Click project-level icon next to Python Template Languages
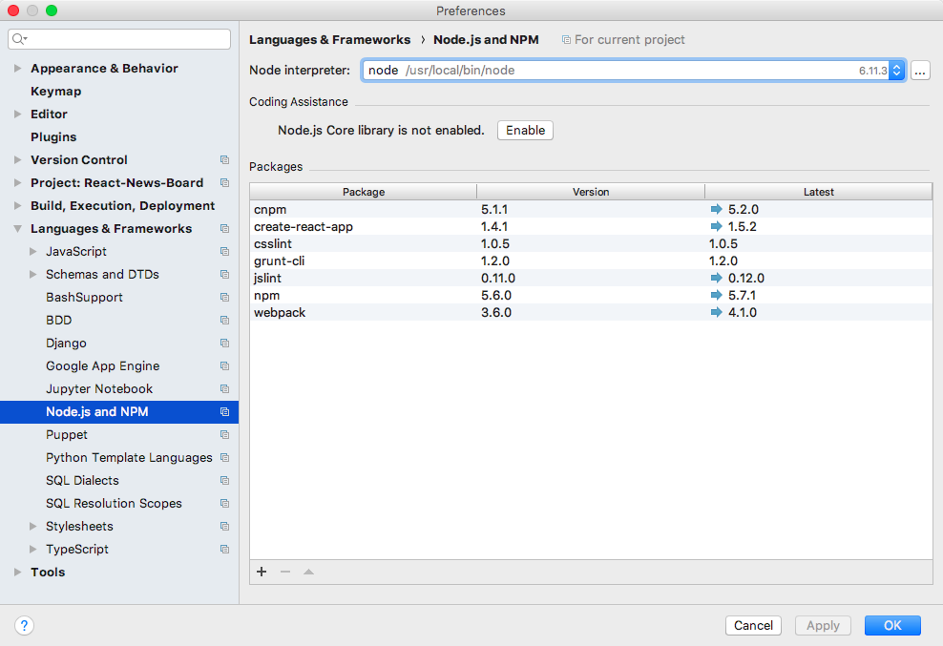Image resolution: width=943 pixels, height=646 pixels. tap(224, 458)
